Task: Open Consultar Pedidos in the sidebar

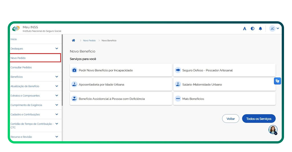Action: [21, 67]
